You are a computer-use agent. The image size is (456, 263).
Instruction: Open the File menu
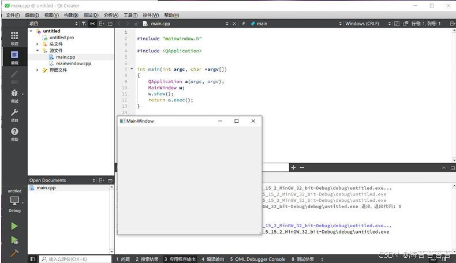click(13, 15)
